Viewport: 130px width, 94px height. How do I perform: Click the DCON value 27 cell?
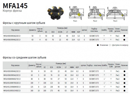click(59, 79)
